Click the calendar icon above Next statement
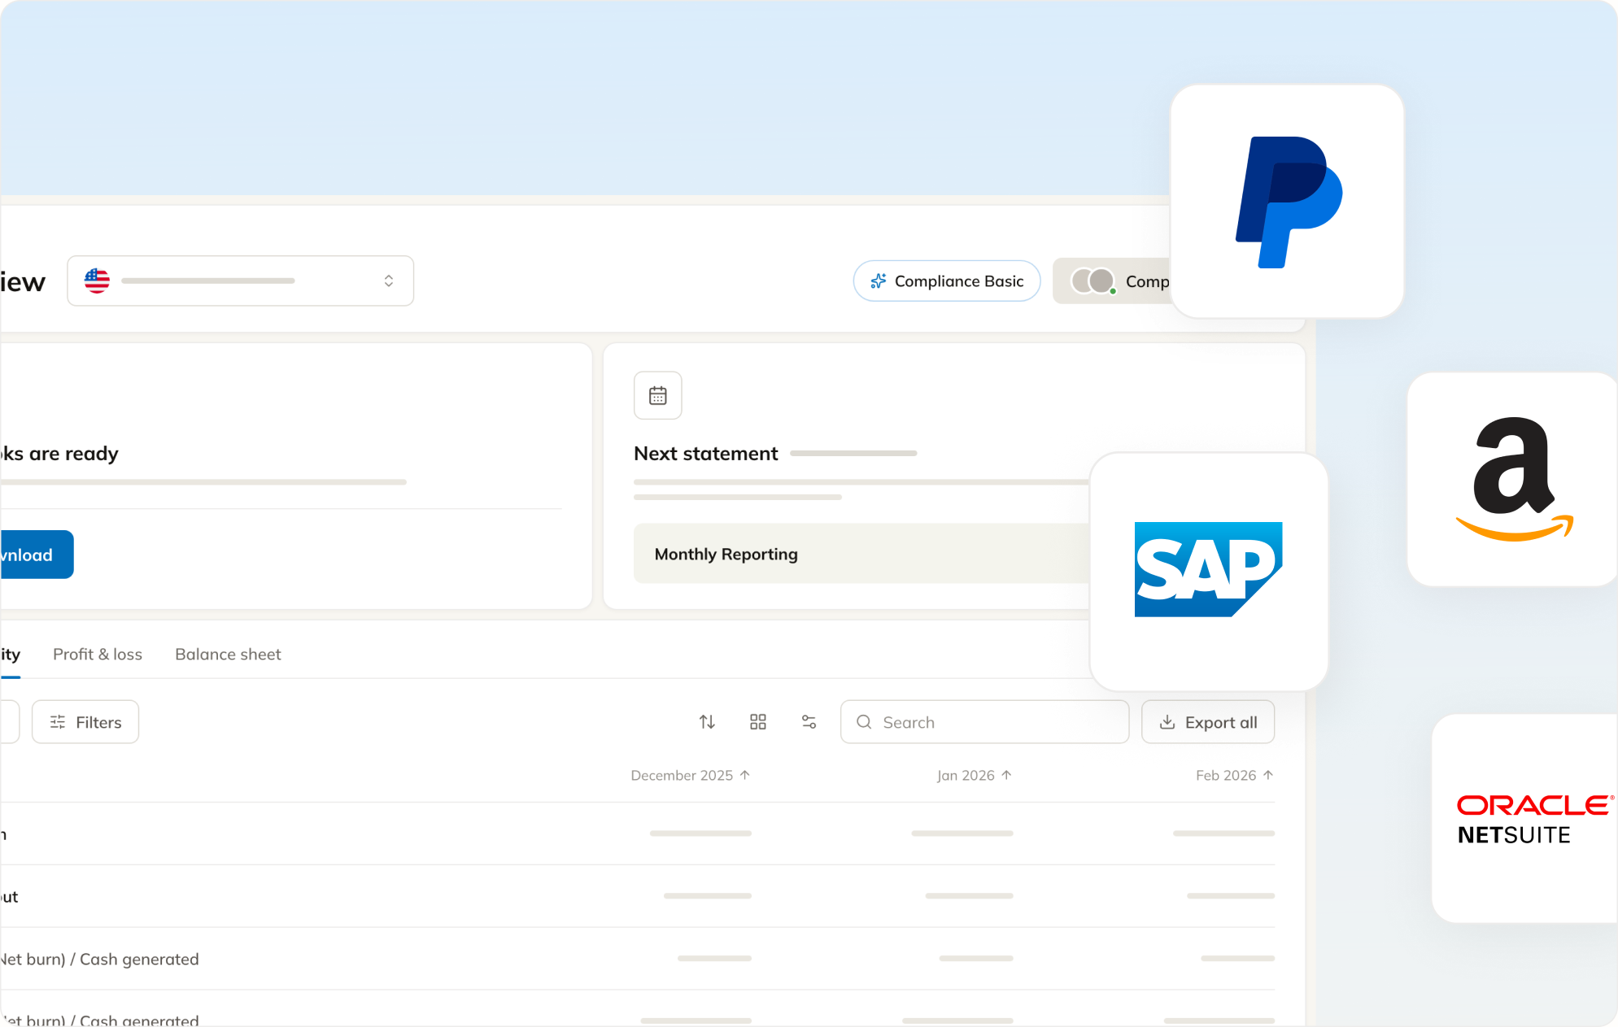1618x1027 pixels. tap(658, 395)
